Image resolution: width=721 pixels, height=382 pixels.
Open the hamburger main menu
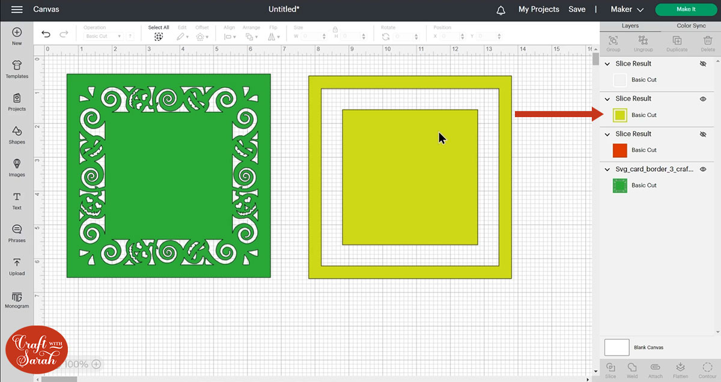click(x=17, y=10)
